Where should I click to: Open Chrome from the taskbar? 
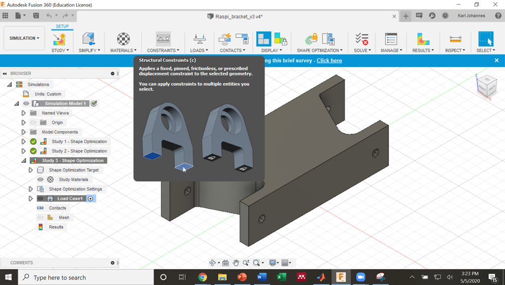tap(202, 277)
